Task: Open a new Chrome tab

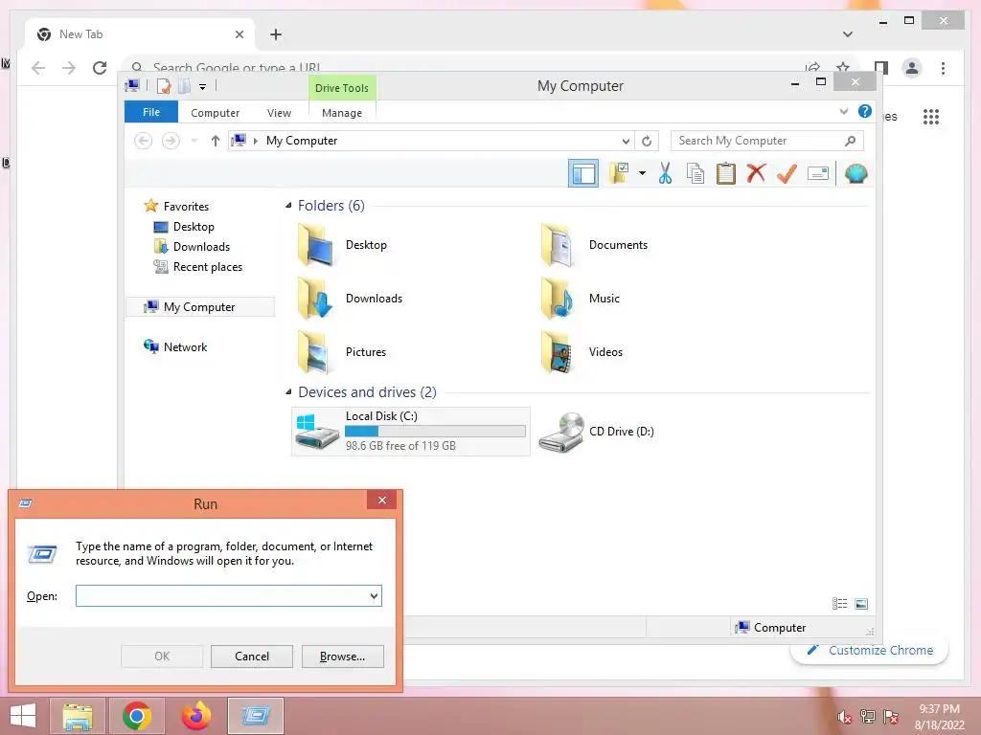Action: 276,34
